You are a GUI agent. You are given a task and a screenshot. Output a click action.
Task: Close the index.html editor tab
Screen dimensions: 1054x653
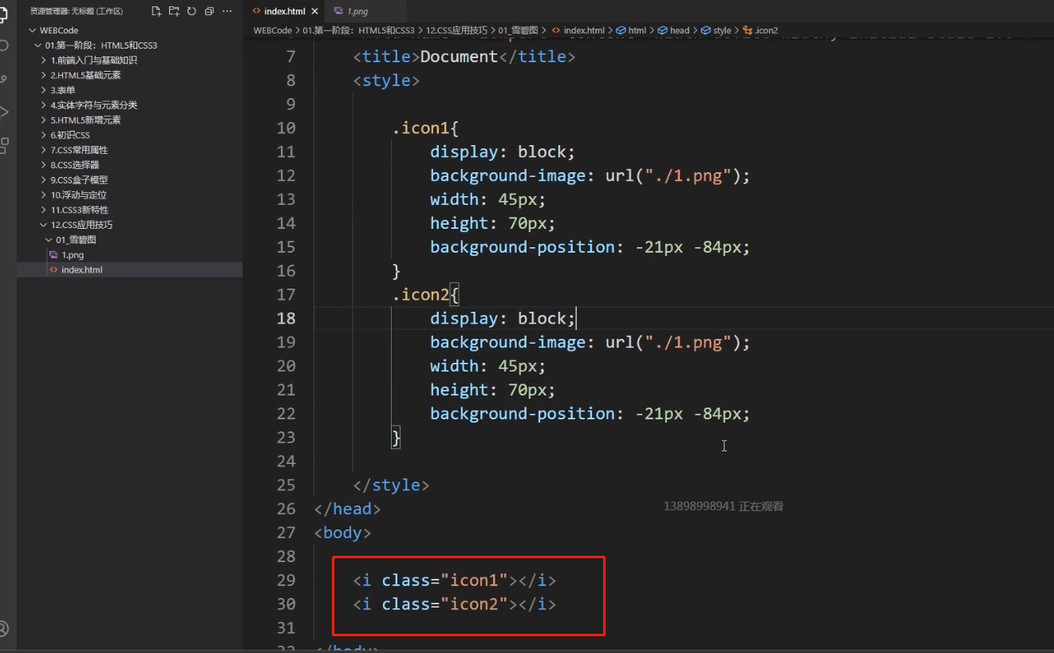314,11
